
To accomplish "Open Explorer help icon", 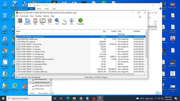I will (161, 9).
